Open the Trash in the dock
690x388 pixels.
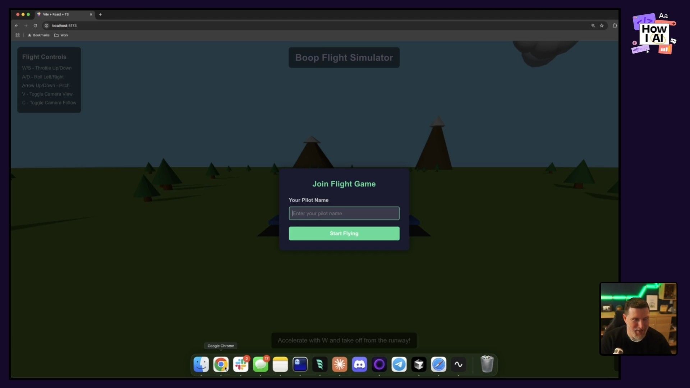[x=487, y=364]
